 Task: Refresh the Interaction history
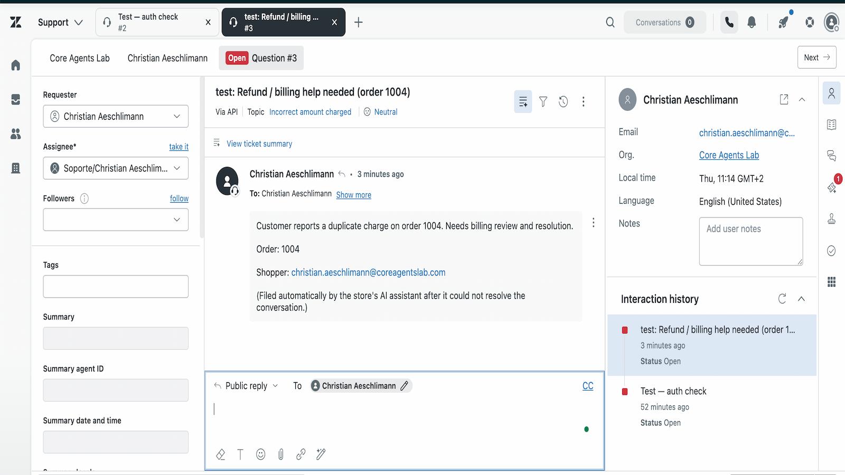click(782, 299)
